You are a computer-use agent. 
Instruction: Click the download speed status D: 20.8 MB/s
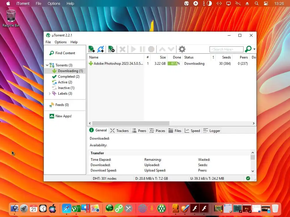coord(152,179)
